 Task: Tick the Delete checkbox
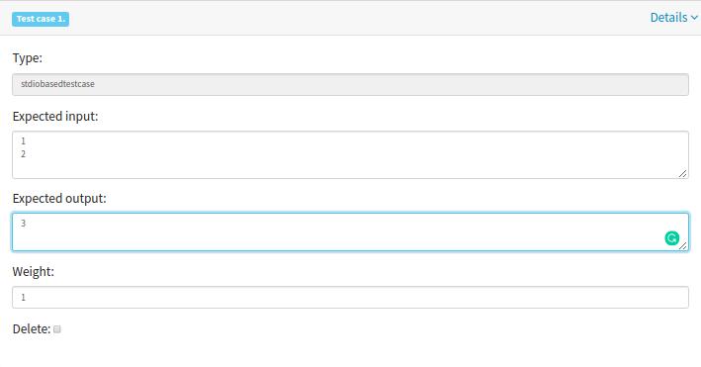point(56,329)
